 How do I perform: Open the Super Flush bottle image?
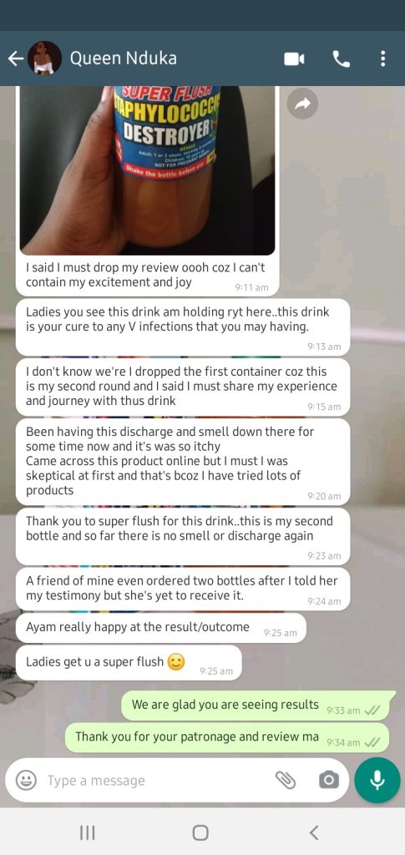point(147,170)
